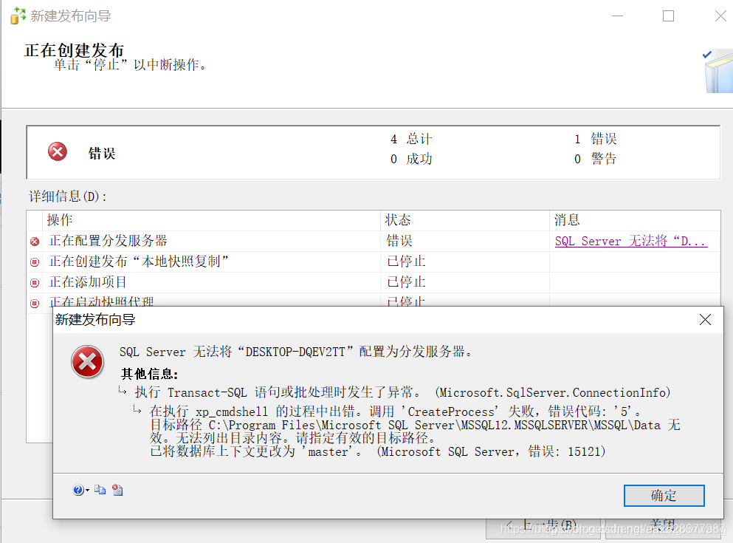Click the 消息 column header

pos(635,220)
